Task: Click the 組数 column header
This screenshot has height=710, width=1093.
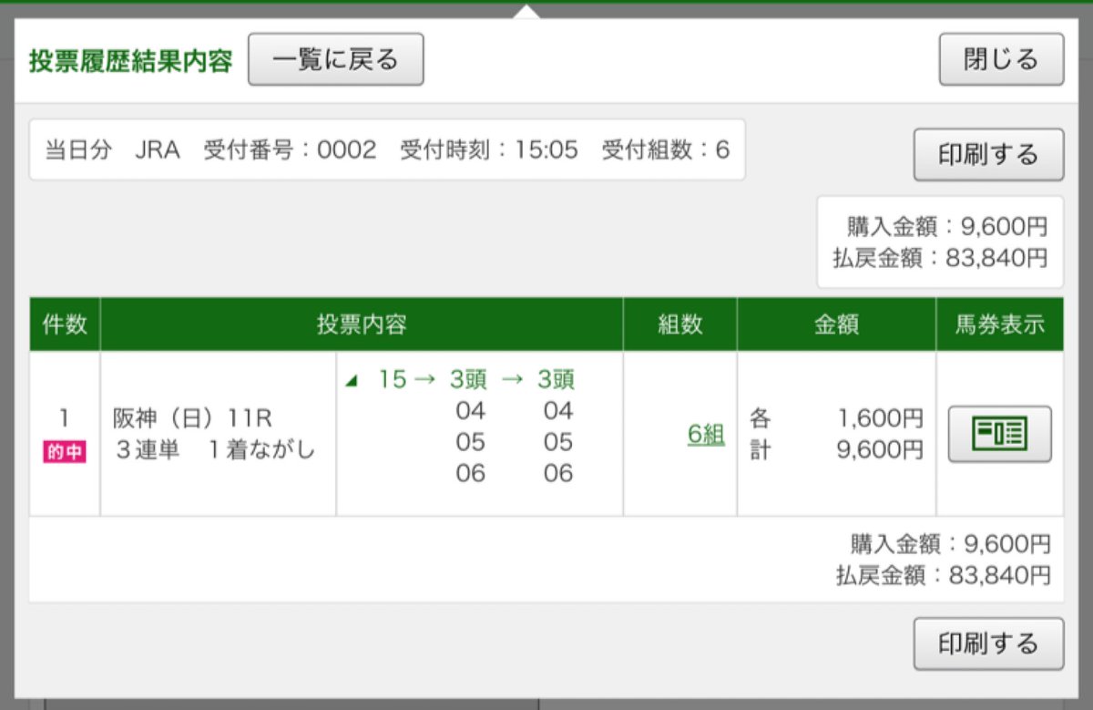Action: (680, 324)
